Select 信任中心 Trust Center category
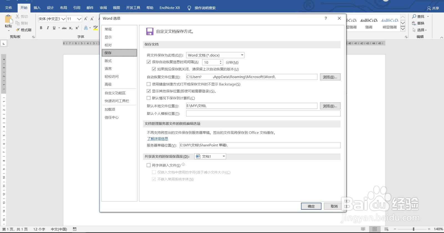444x233 pixels. pos(119,117)
